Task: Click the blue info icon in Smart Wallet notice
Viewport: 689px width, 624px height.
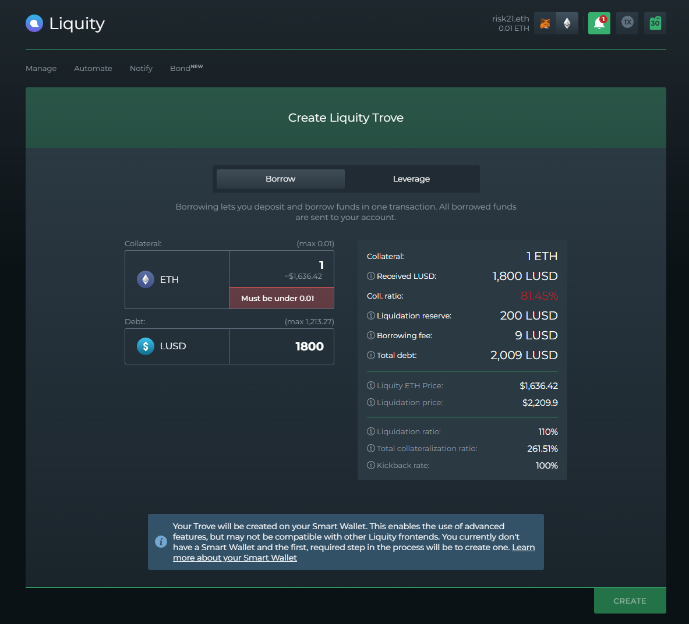Action: [x=161, y=541]
